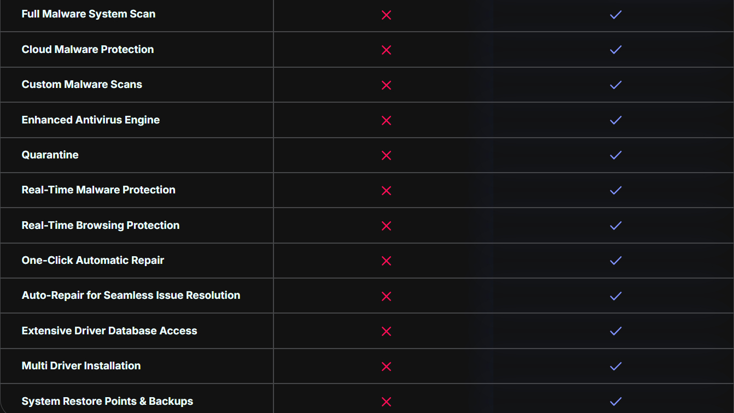Click the checkmark for Real-Time Browsing Protection
This screenshot has width=734, height=413.
tap(616, 226)
